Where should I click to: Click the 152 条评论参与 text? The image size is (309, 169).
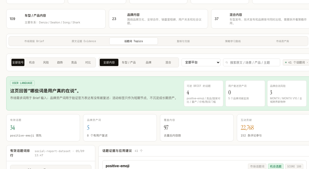tap(251, 135)
